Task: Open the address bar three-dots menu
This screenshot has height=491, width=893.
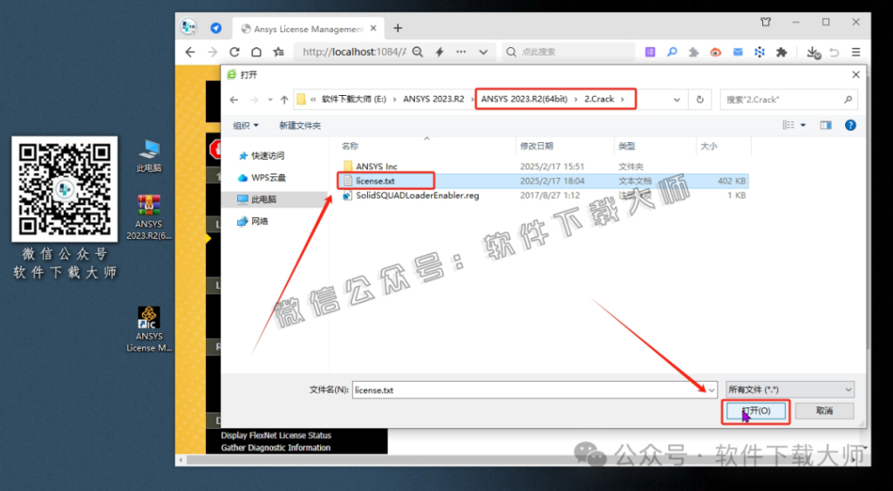Action: click(x=461, y=51)
